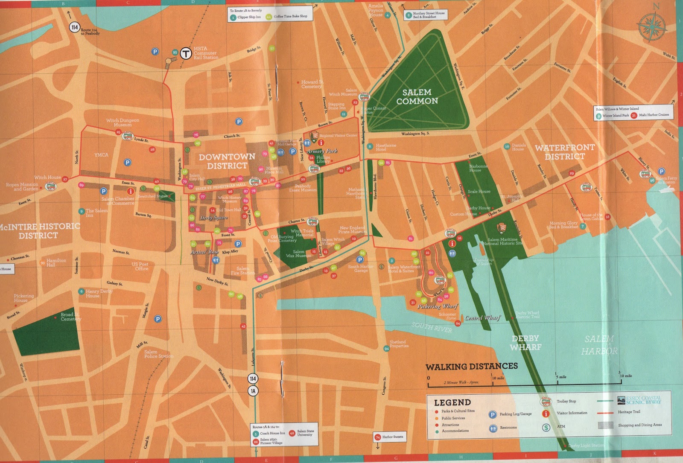
Task: Click the "DERBY WHARF" label
Action: point(525,343)
